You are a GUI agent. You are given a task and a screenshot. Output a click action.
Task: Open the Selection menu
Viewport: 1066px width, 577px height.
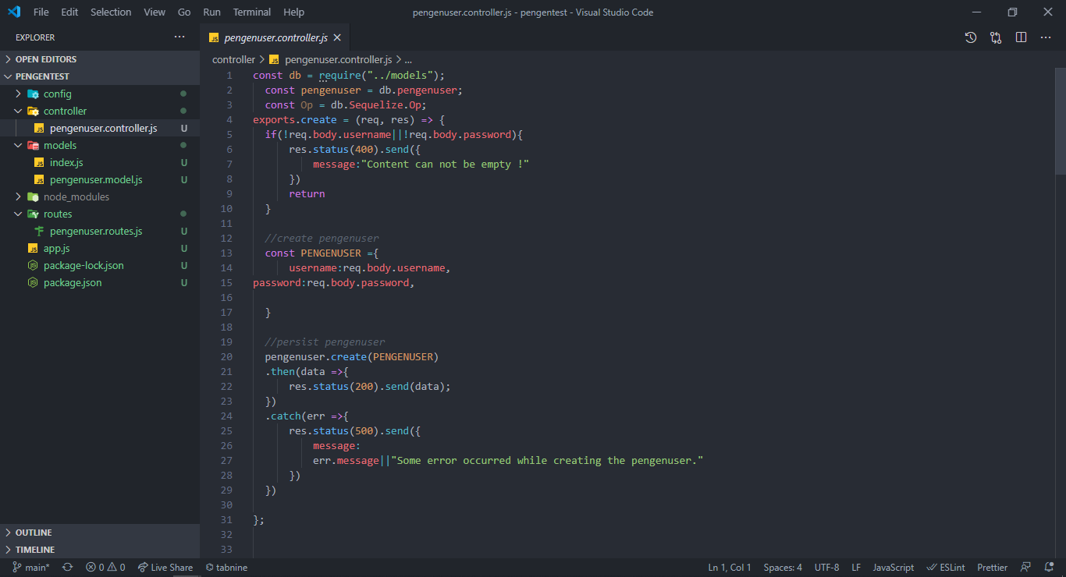111,12
